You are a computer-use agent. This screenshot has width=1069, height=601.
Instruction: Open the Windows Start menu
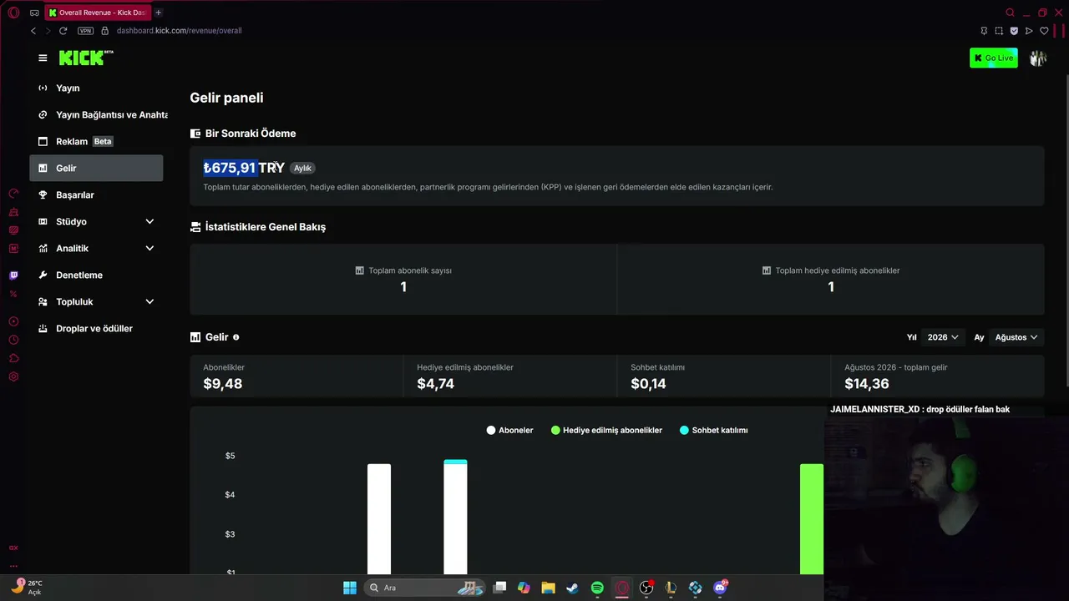(350, 588)
